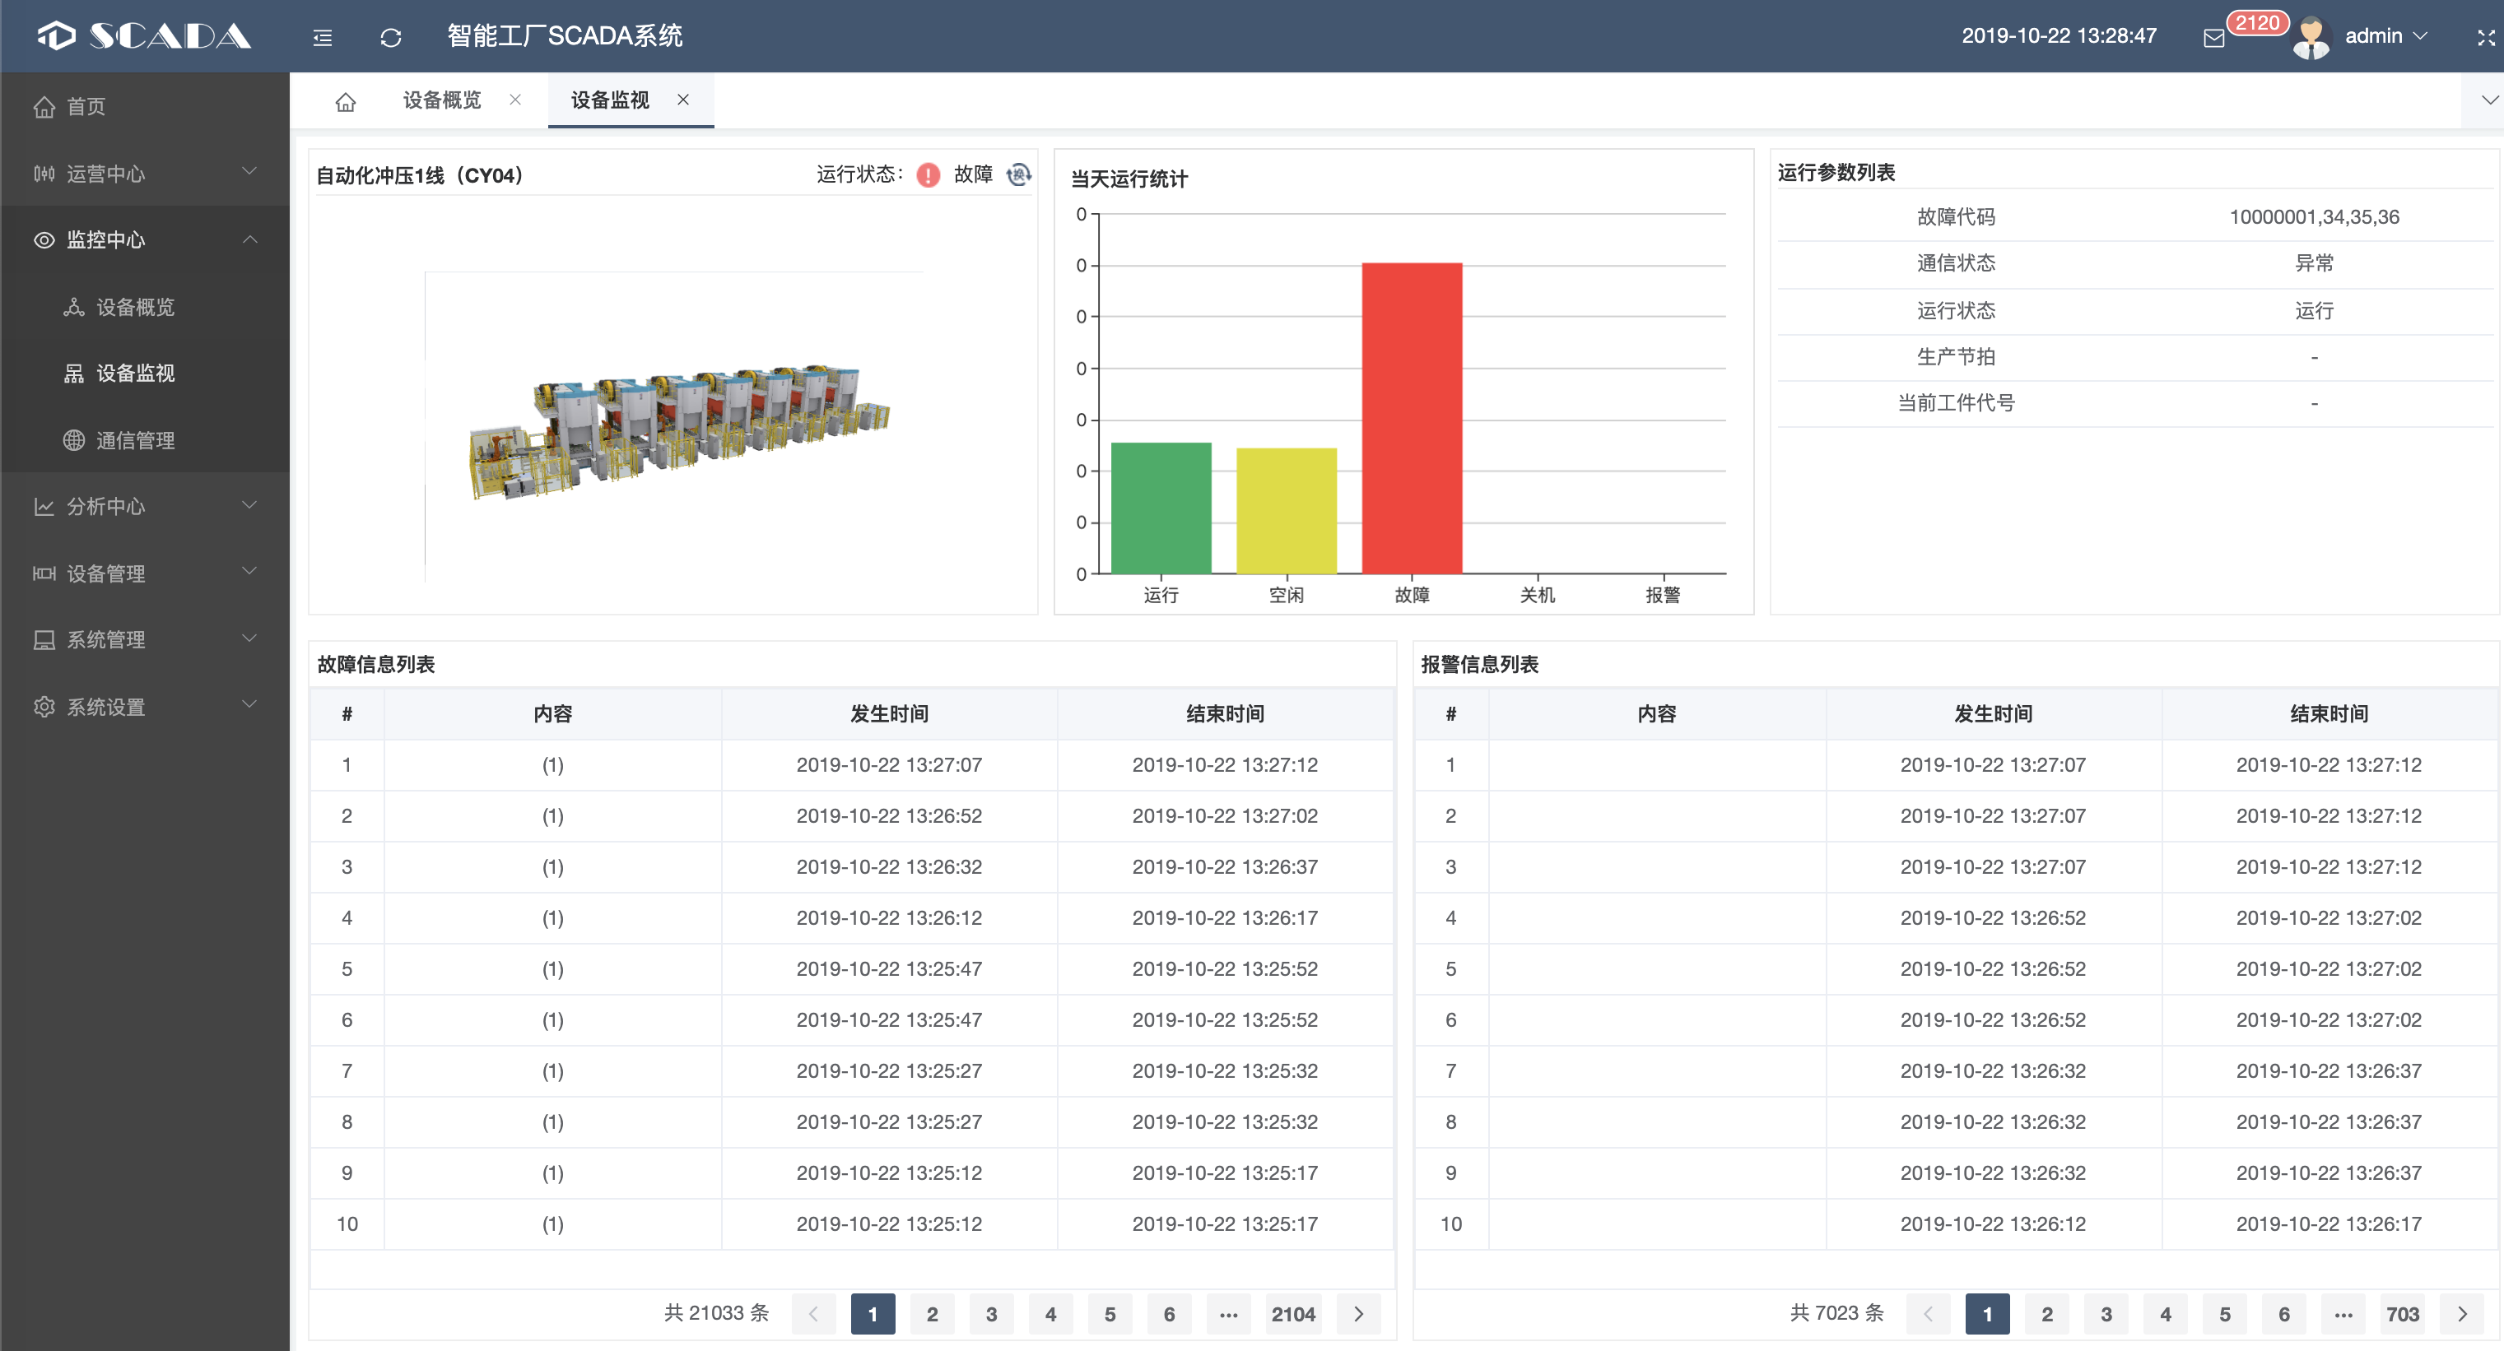Click the red fault status icon
2504x1351 pixels.
point(929,175)
